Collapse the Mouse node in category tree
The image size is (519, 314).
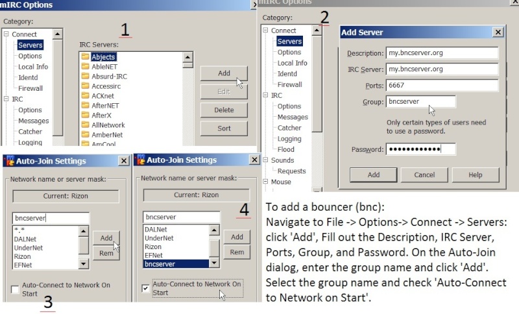click(x=265, y=181)
